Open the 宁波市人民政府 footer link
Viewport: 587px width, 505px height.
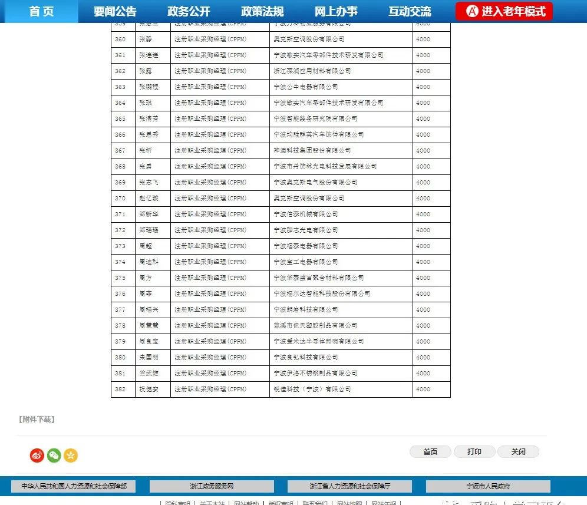pyautogui.click(x=488, y=486)
